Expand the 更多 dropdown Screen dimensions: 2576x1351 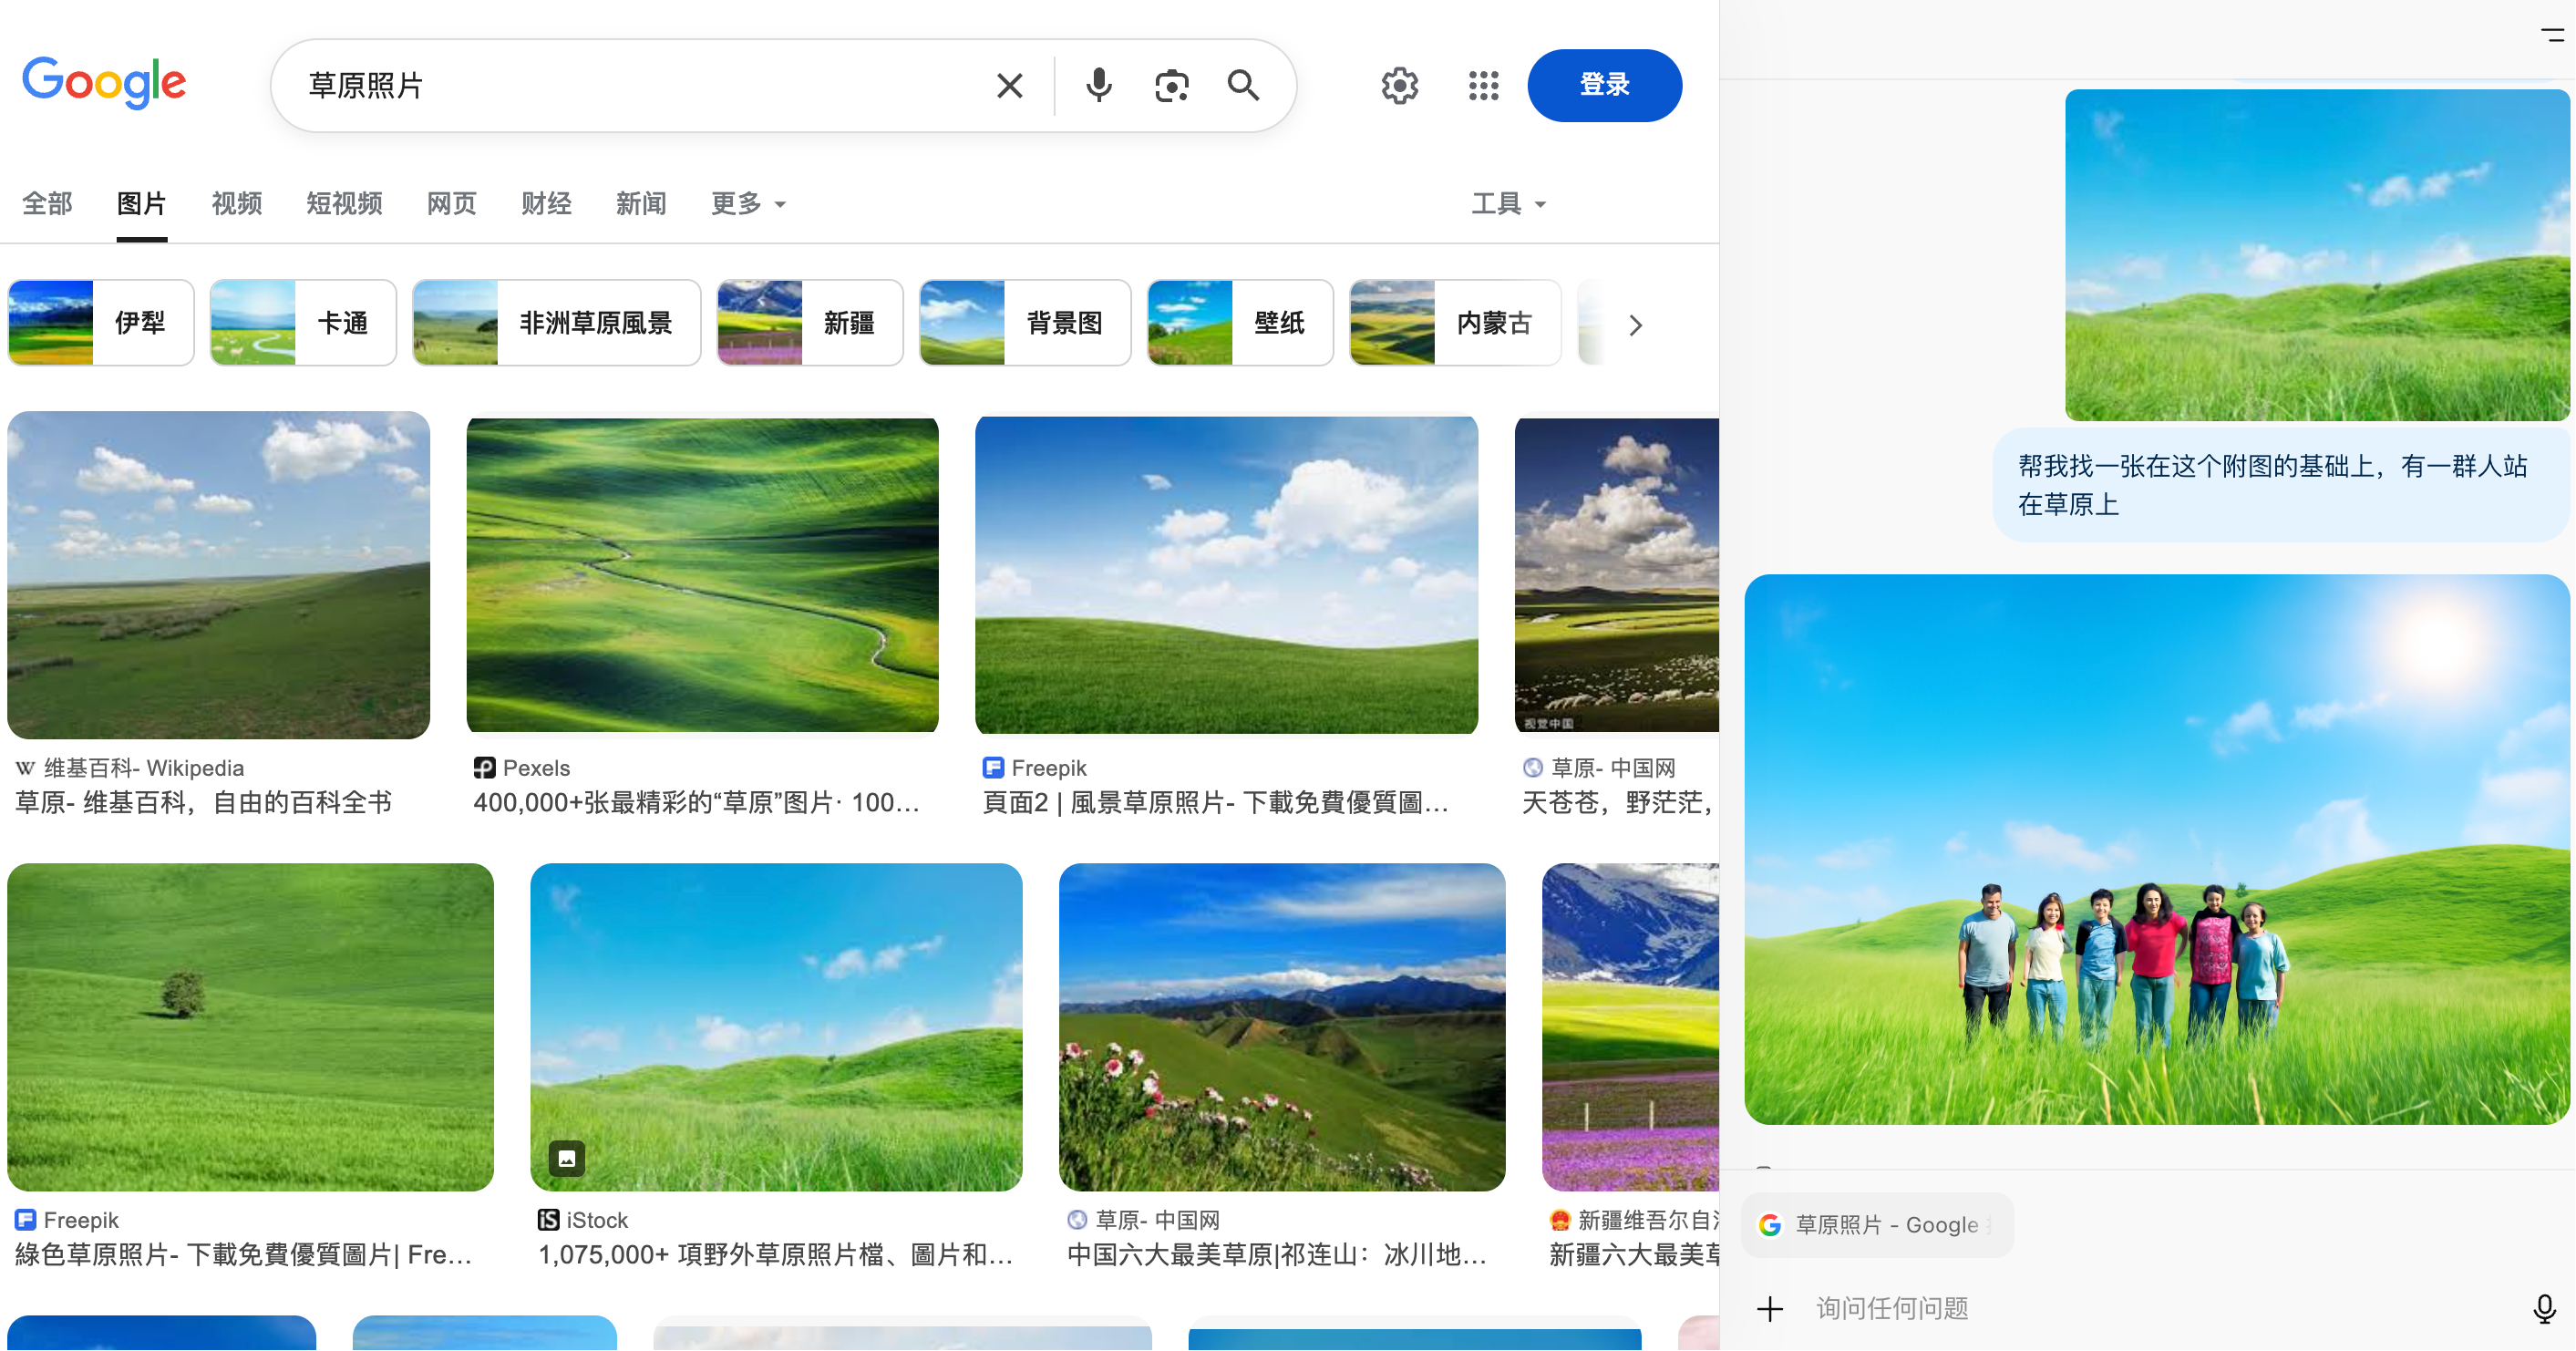[x=748, y=204]
